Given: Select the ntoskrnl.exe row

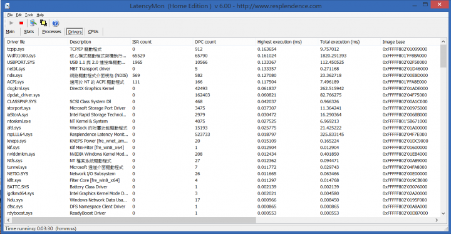Looking at the screenshot, I should [x=222, y=121].
